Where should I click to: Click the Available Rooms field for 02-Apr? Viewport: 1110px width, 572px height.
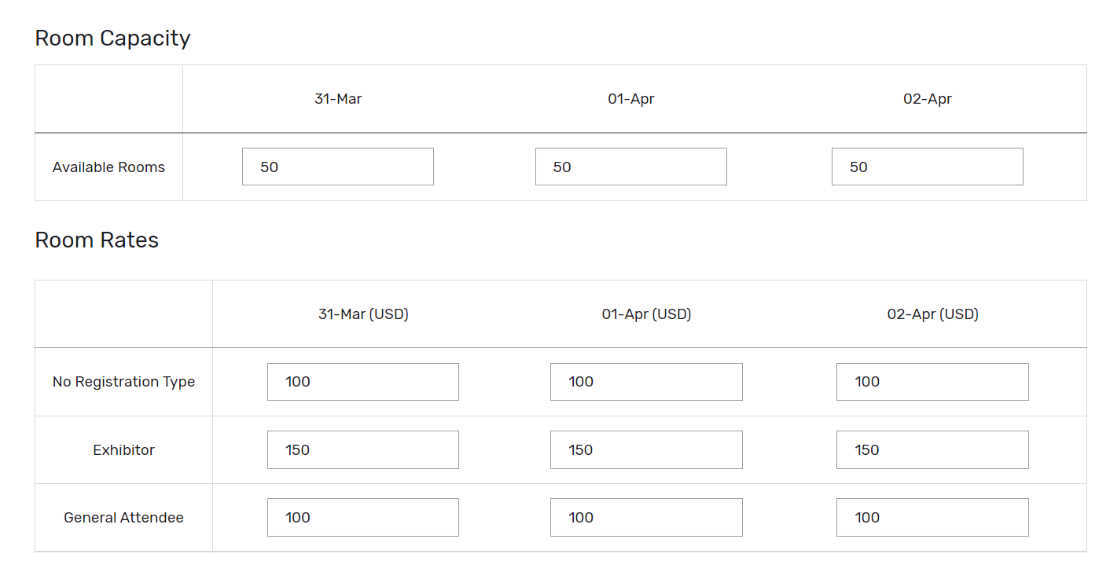(x=927, y=167)
